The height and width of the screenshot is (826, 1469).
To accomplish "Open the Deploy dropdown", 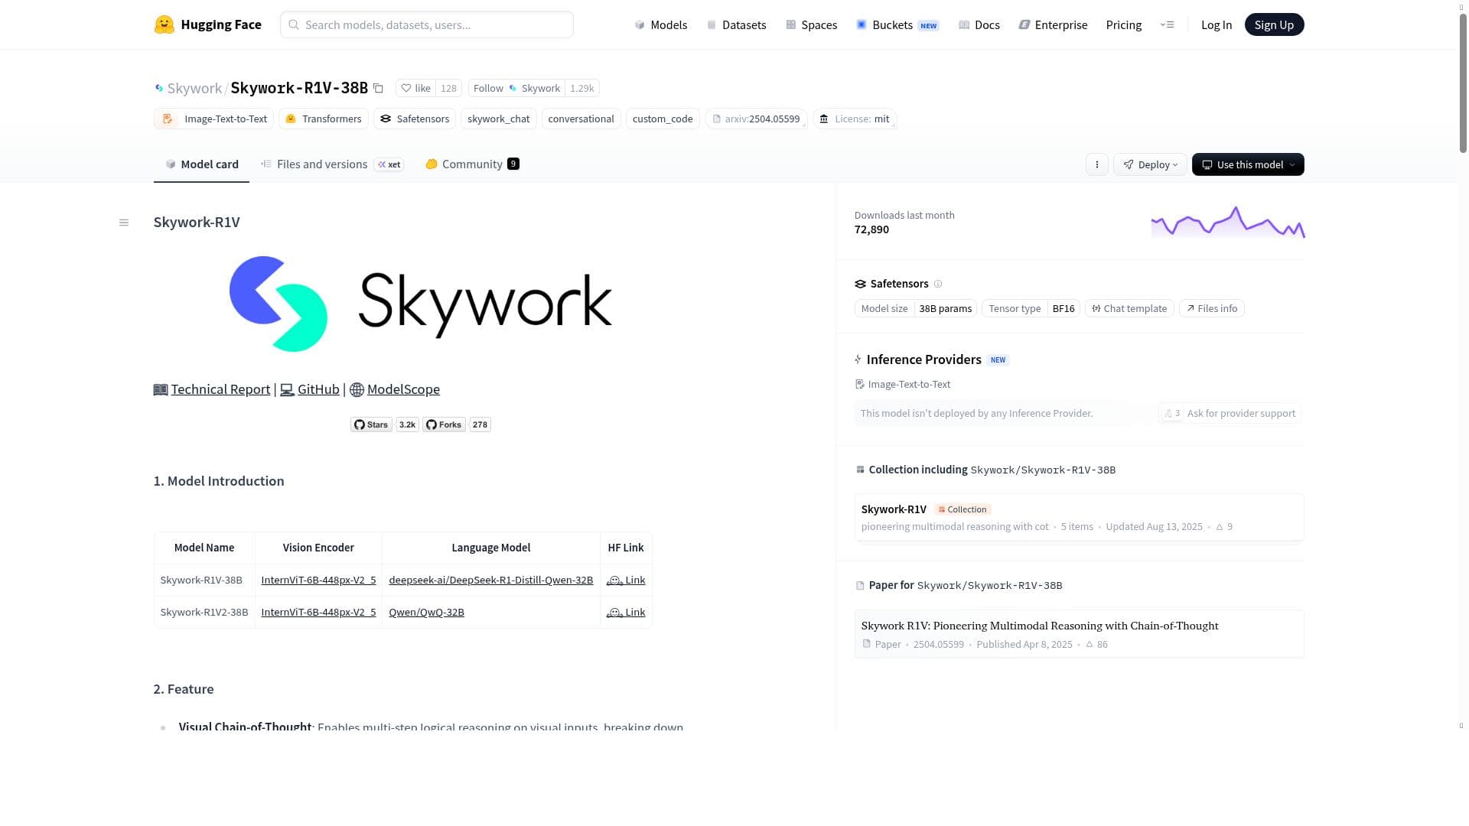I will (x=1150, y=164).
